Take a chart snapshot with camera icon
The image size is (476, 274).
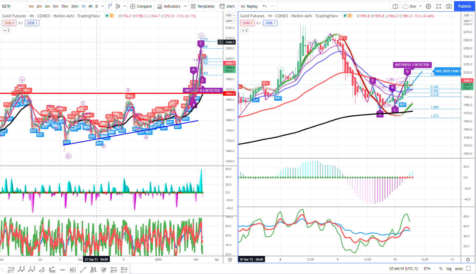[x=448, y=6]
